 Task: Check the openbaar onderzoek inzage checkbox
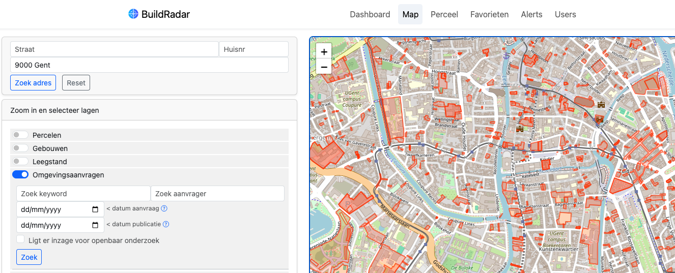click(20, 239)
